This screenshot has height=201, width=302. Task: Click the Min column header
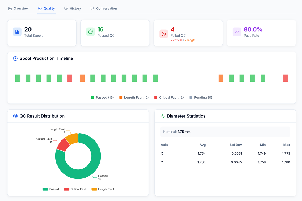(263, 145)
